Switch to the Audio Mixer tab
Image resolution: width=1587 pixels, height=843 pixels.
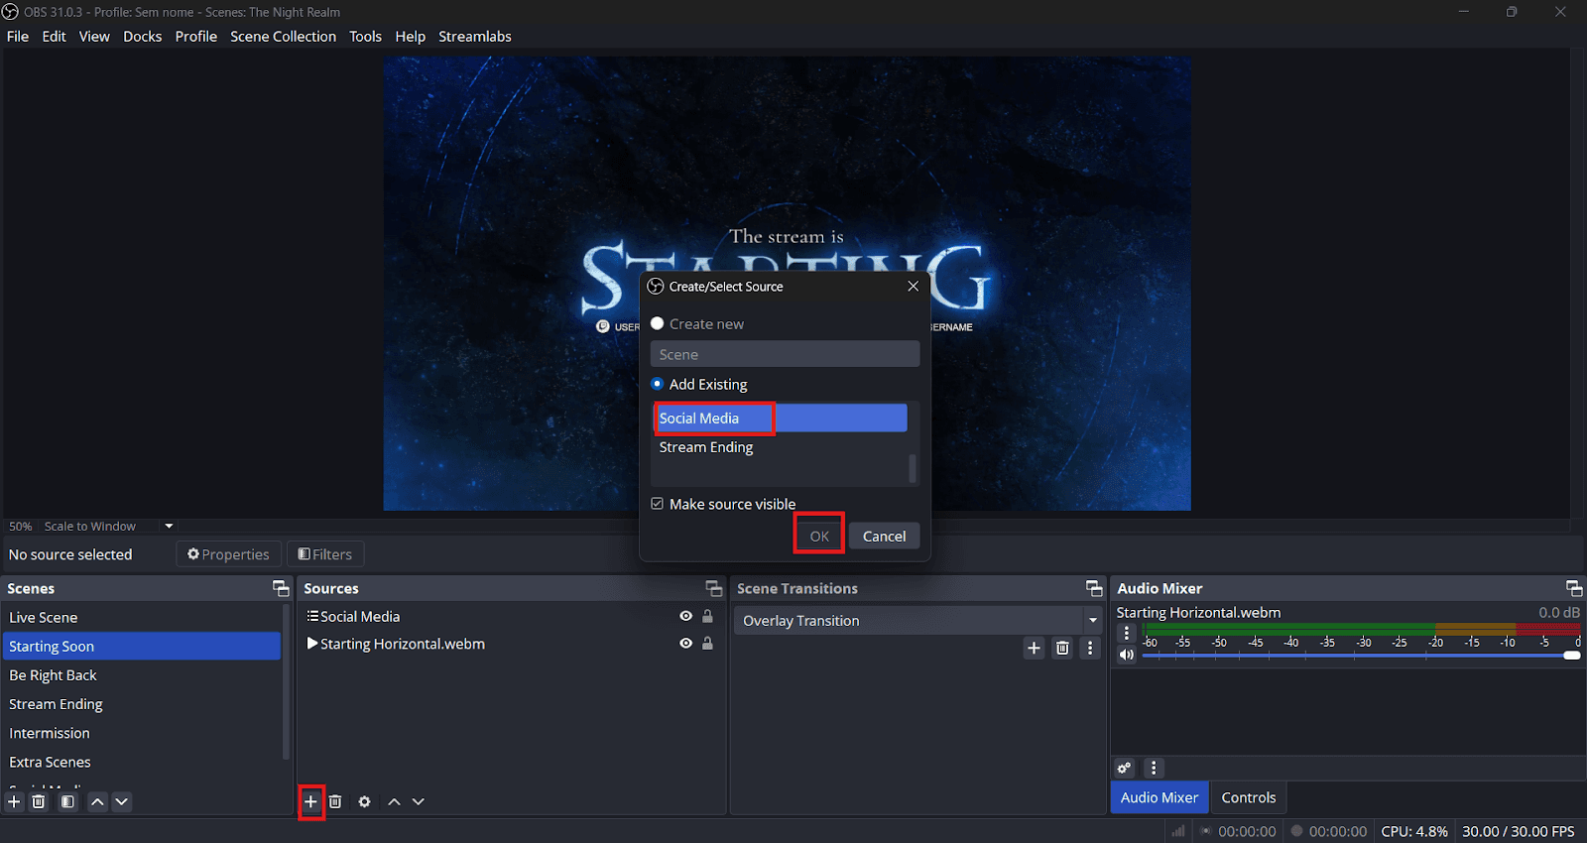(1159, 797)
